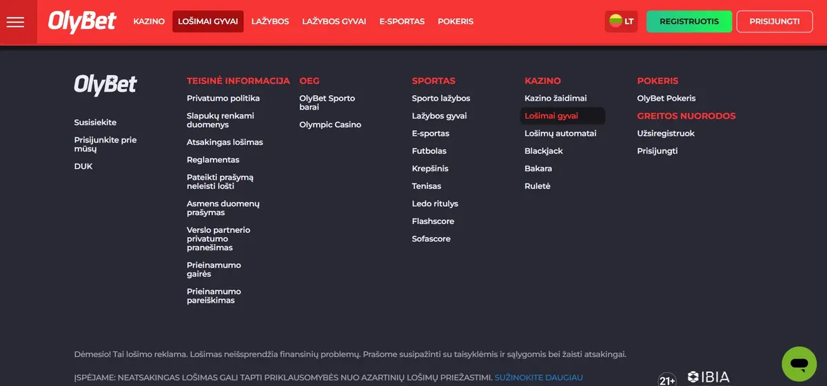Open the live chat bubble icon
Screen dimensions: 827x386
click(799, 364)
